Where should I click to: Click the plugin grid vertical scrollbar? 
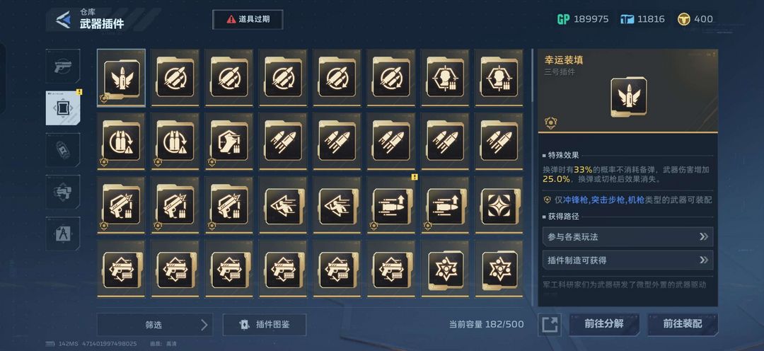click(532, 76)
